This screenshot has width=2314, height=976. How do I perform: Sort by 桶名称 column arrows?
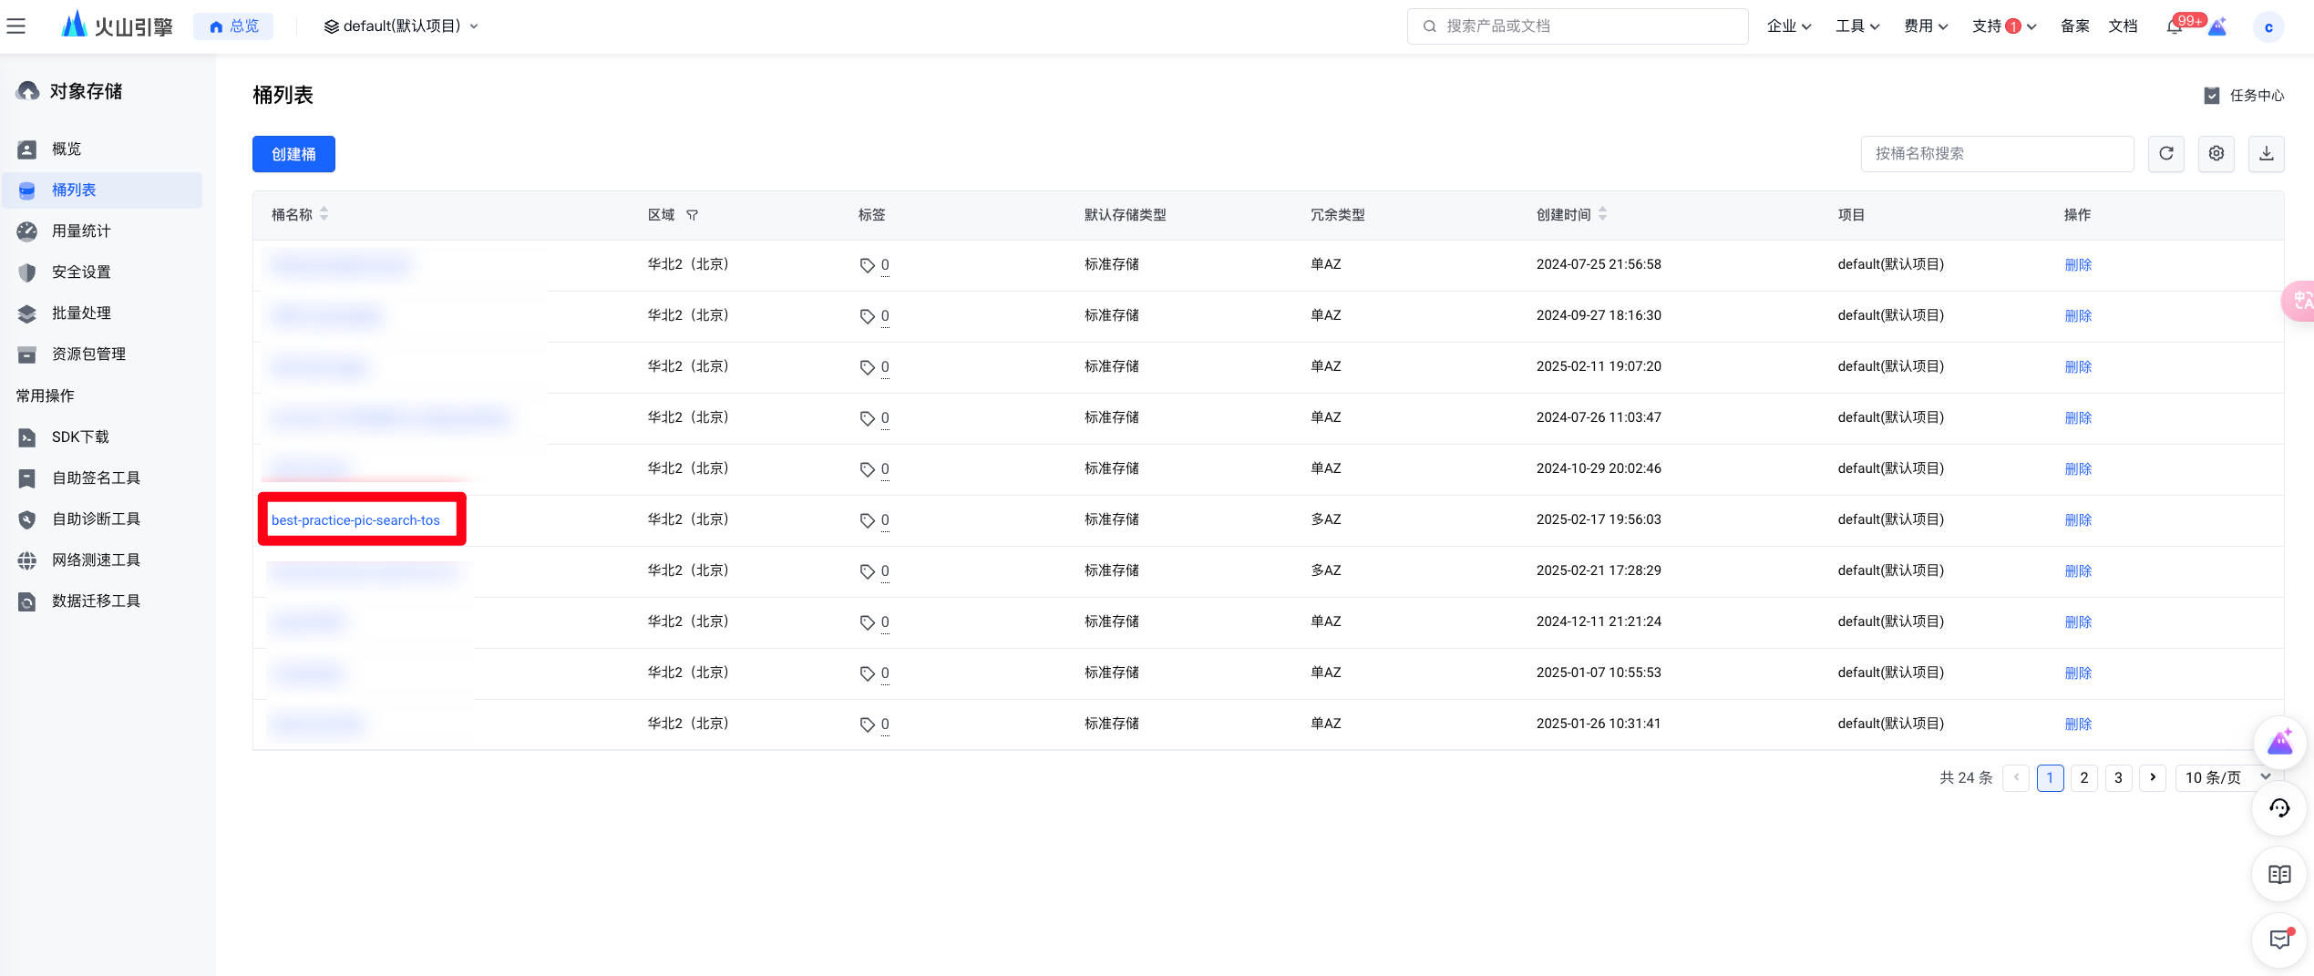[324, 214]
